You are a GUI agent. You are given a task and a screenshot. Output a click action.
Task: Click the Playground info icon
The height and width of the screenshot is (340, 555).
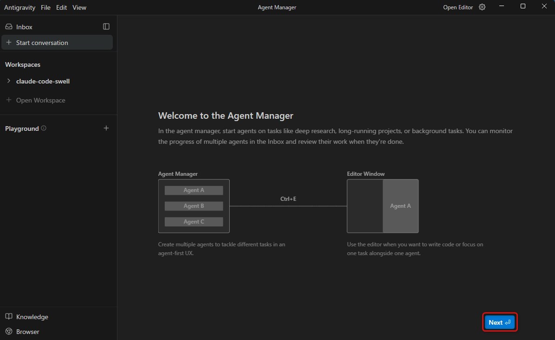pos(44,128)
